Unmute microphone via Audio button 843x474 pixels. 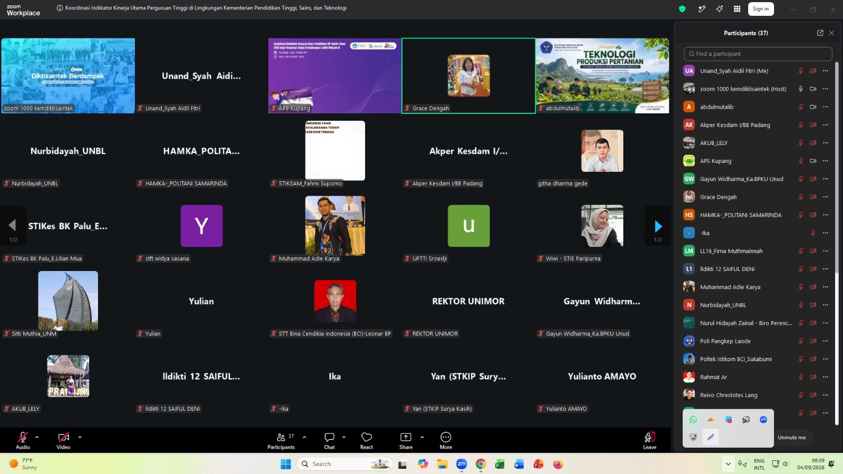23,441
